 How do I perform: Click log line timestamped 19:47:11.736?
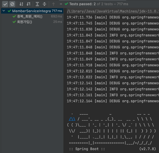[113, 17]
